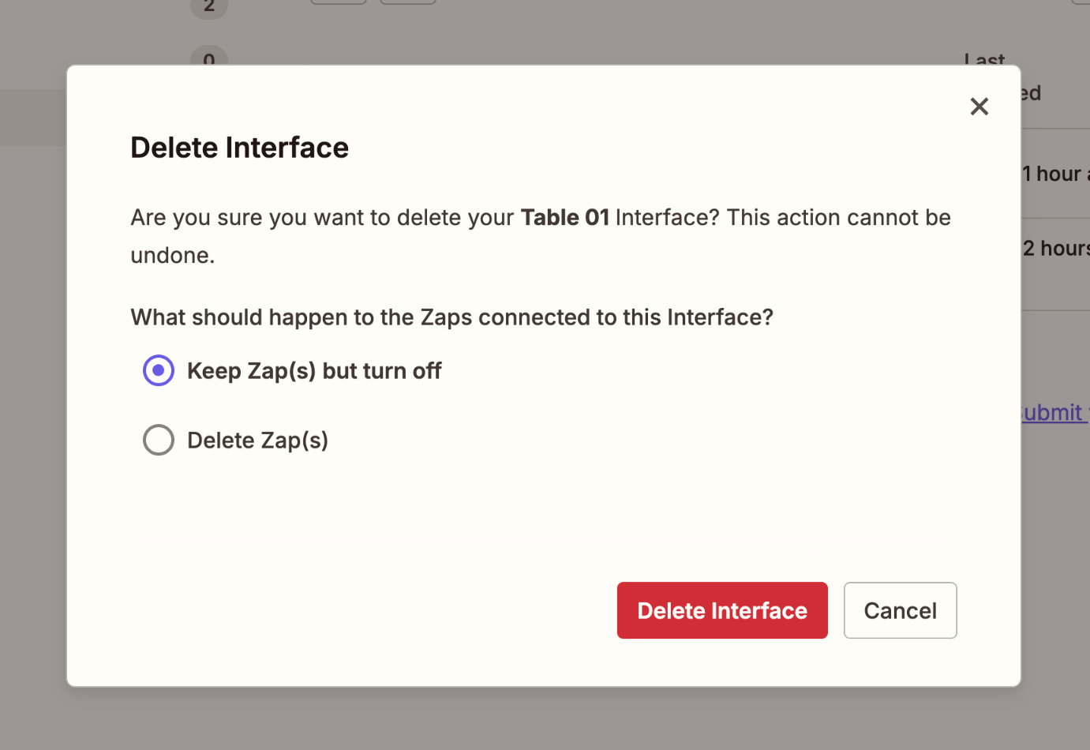
Task: Close the Delete Interface dialog with X
Action: [979, 107]
